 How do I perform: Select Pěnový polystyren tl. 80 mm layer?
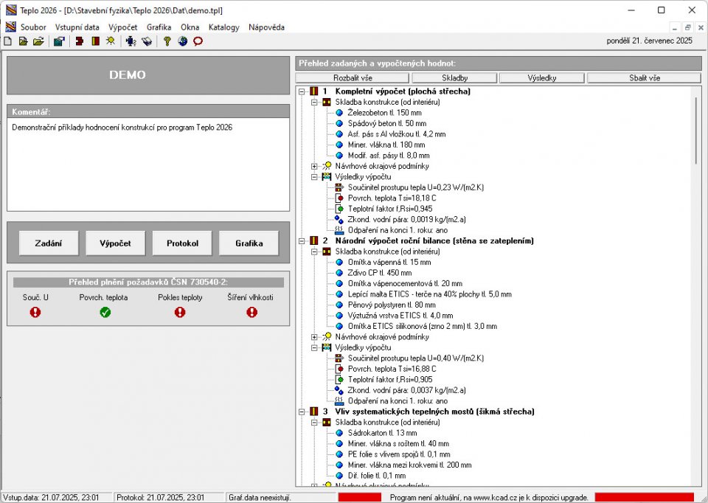[x=392, y=305]
